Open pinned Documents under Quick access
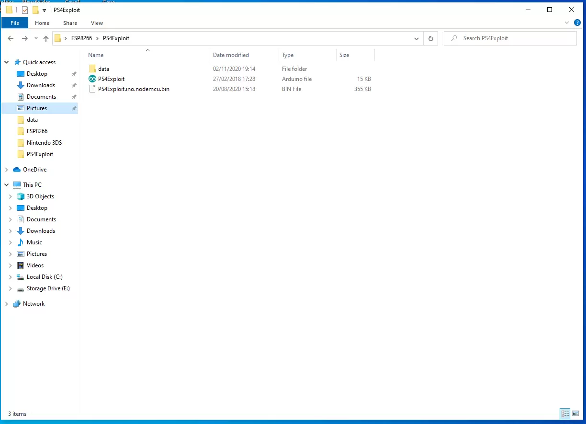Viewport: 586px width, 424px height. tap(41, 97)
